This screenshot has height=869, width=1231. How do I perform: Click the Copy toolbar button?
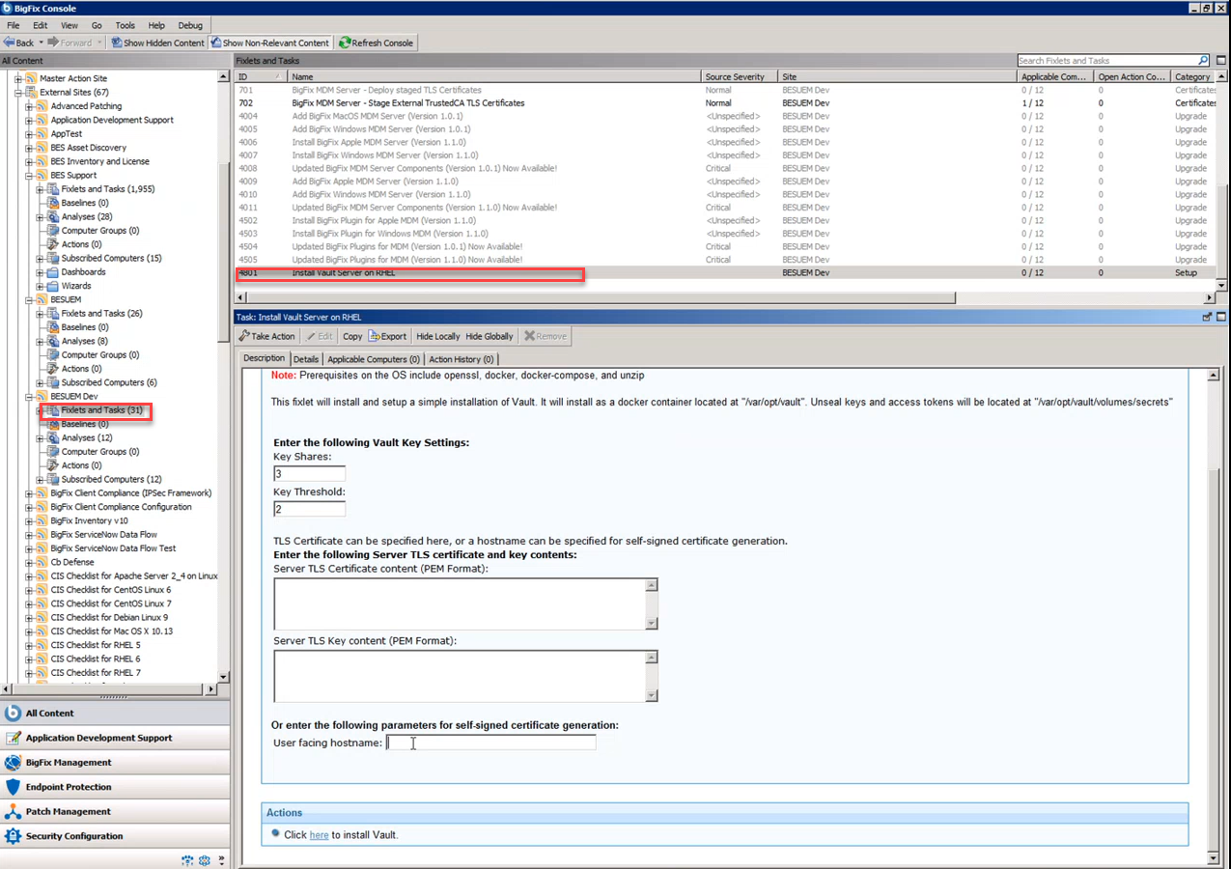point(352,336)
